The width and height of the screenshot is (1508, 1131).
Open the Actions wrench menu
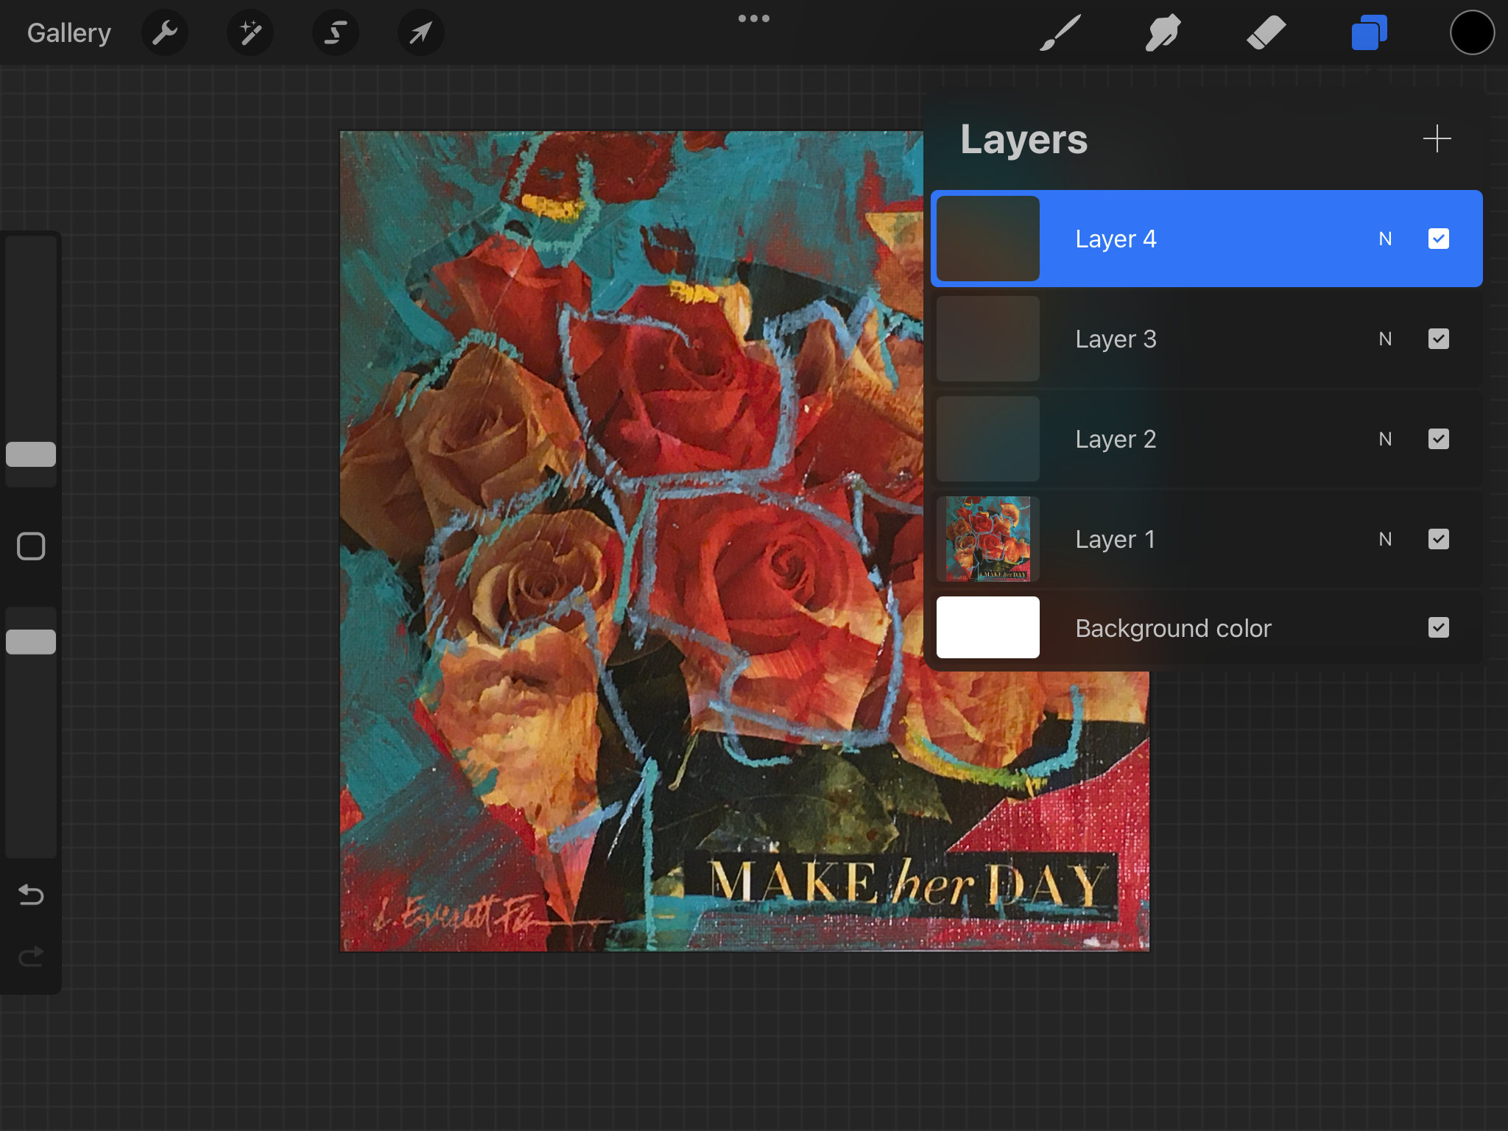(165, 32)
